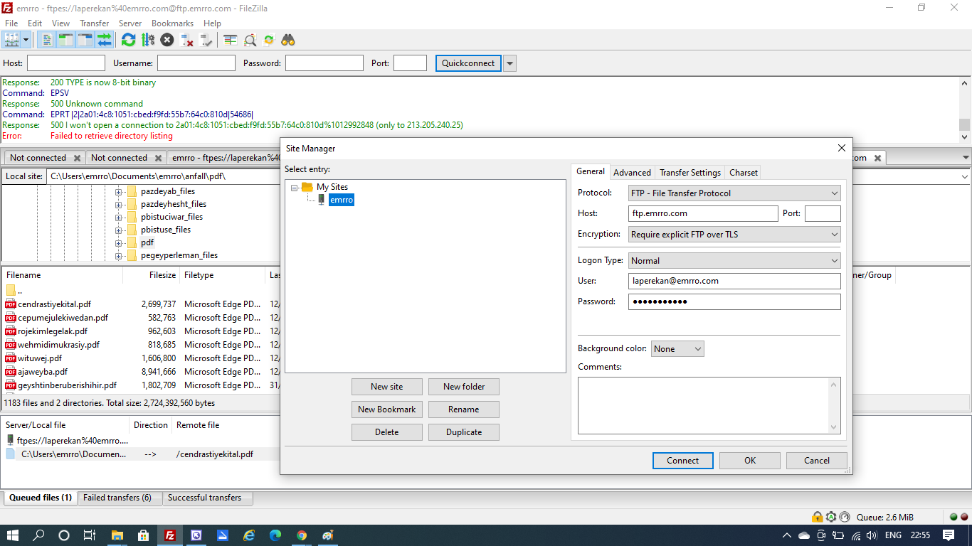972x546 pixels.
Task: Click the Duplicate button
Action: tap(464, 432)
